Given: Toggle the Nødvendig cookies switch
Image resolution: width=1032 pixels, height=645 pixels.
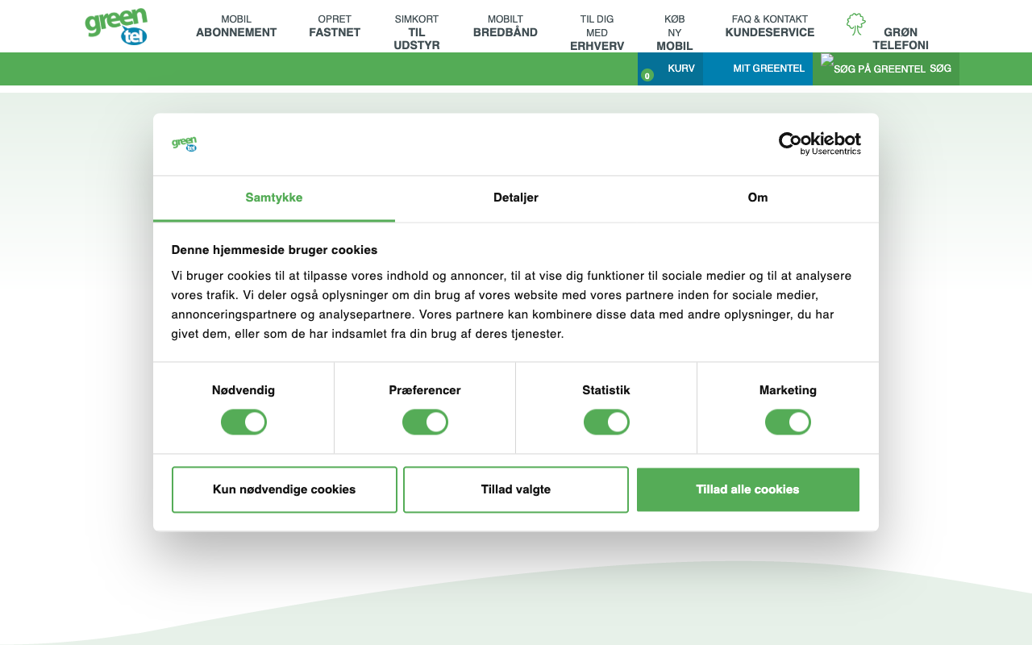Looking at the screenshot, I should [x=243, y=422].
